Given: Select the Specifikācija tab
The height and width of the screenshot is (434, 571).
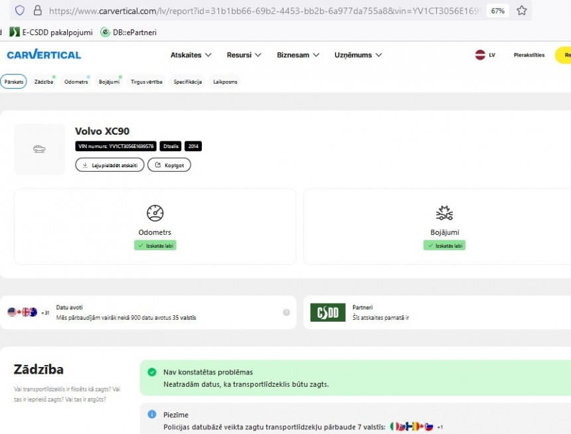Looking at the screenshot, I should click(187, 82).
